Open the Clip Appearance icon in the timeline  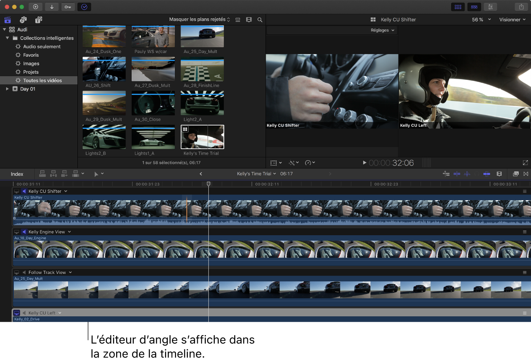tap(499, 173)
